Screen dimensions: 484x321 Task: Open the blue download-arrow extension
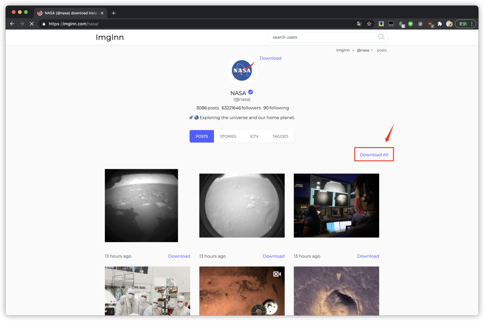tap(381, 24)
